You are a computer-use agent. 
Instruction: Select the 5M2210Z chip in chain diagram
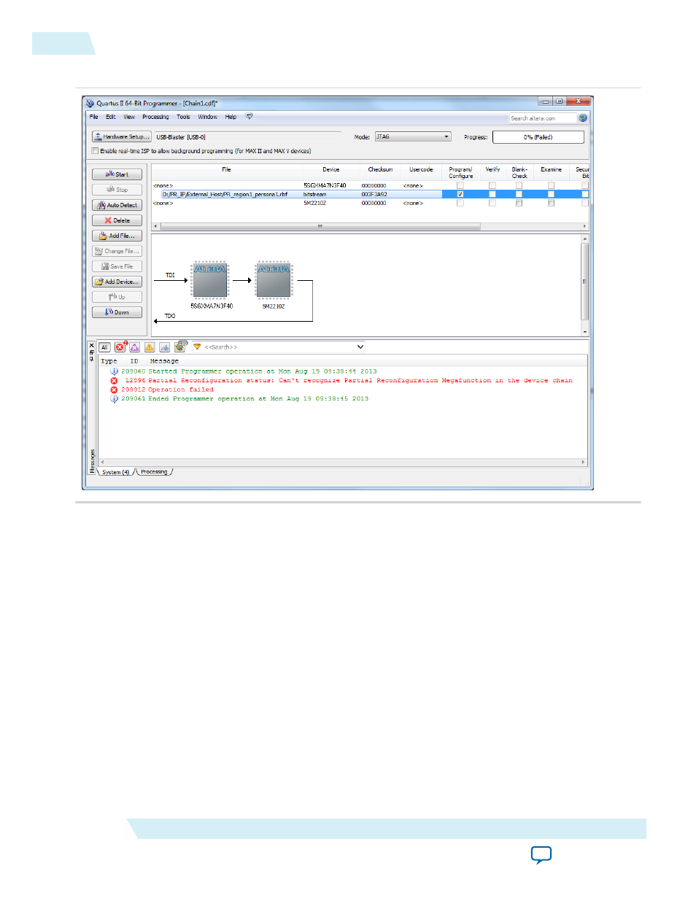tap(274, 280)
